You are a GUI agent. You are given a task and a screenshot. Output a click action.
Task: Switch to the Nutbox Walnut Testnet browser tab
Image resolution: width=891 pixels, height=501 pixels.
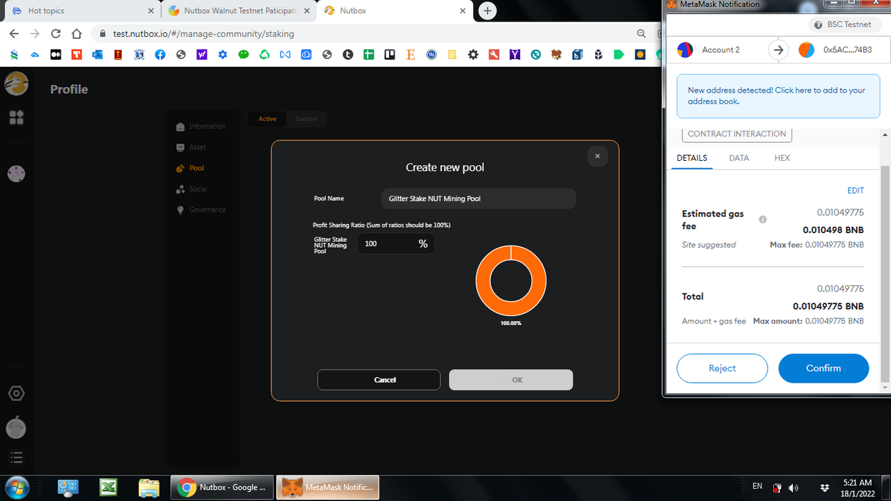tap(239, 11)
